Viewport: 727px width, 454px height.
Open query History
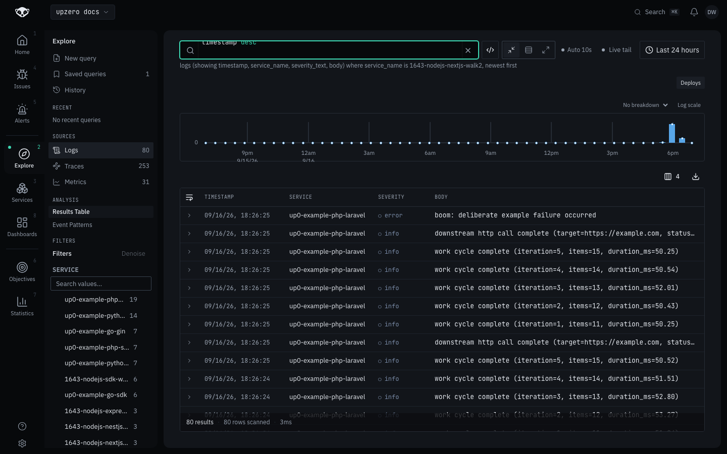[x=101, y=90]
